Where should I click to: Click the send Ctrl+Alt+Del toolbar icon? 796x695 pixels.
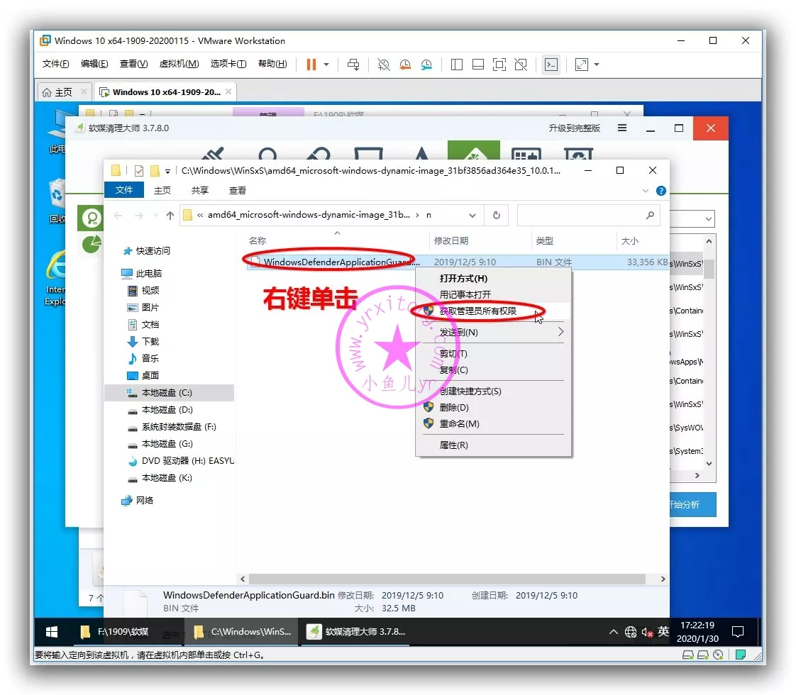pyautogui.click(x=353, y=65)
